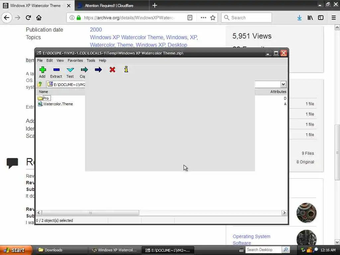The width and height of the screenshot is (340, 255).
Task: Click the Firefox page scroll down arrow
Action: (337, 242)
